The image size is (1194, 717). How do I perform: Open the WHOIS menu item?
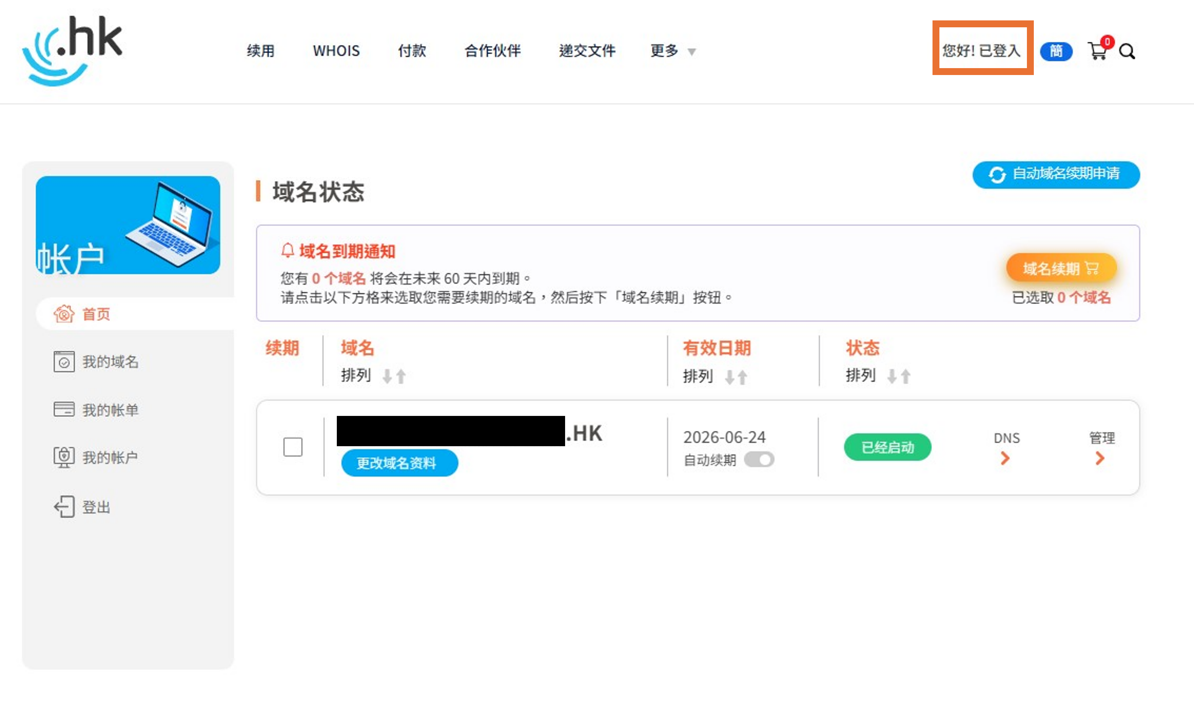click(x=336, y=51)
